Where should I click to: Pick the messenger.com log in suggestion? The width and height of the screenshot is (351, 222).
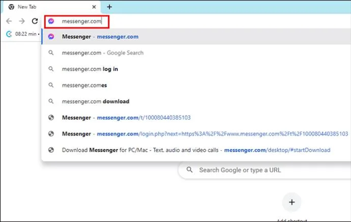pos(196,69)
